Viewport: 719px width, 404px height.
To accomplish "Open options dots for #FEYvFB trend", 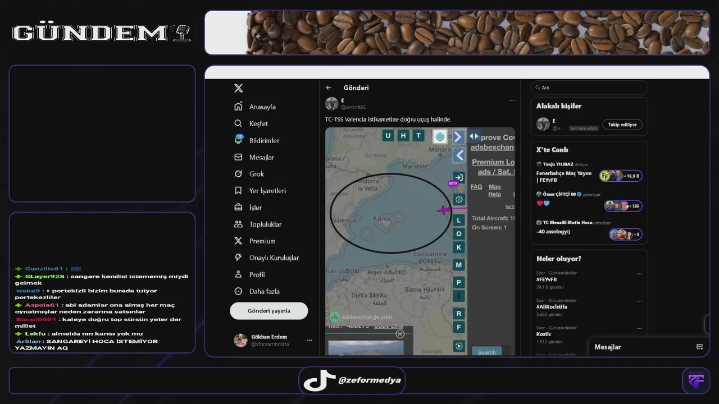I will click(x=639, y=274).
